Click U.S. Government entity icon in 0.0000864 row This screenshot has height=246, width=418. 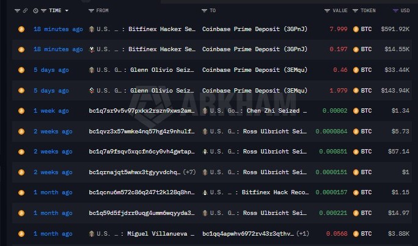click(x=205, y=132)
